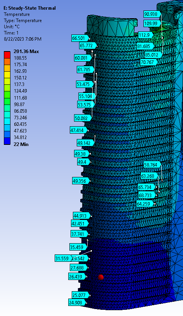Click the 201.36 Max legend value
The image size is (183, 316).
pyautogui.click(x=26, y=52)
